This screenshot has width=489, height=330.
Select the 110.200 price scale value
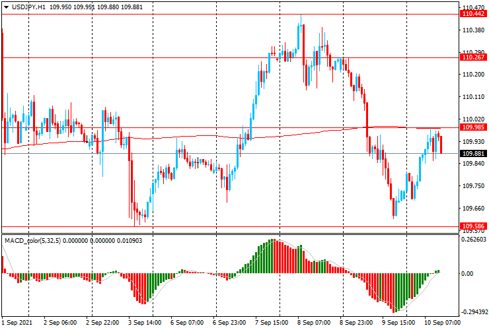click(x=474, y=75)
